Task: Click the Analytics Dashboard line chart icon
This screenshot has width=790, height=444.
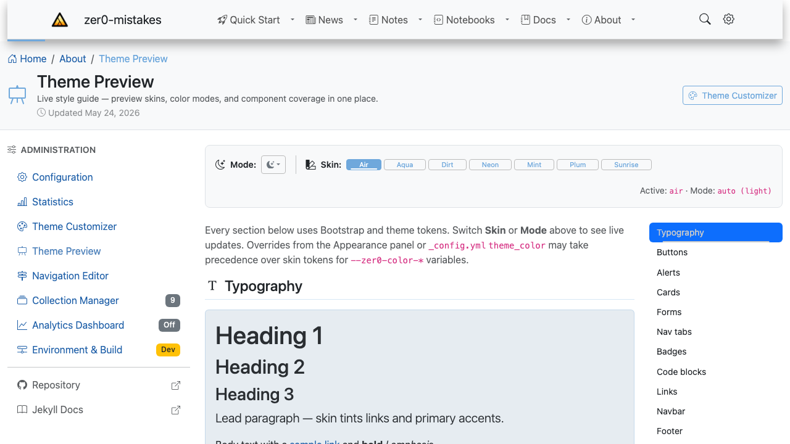Action: click(x=22, y=325)
